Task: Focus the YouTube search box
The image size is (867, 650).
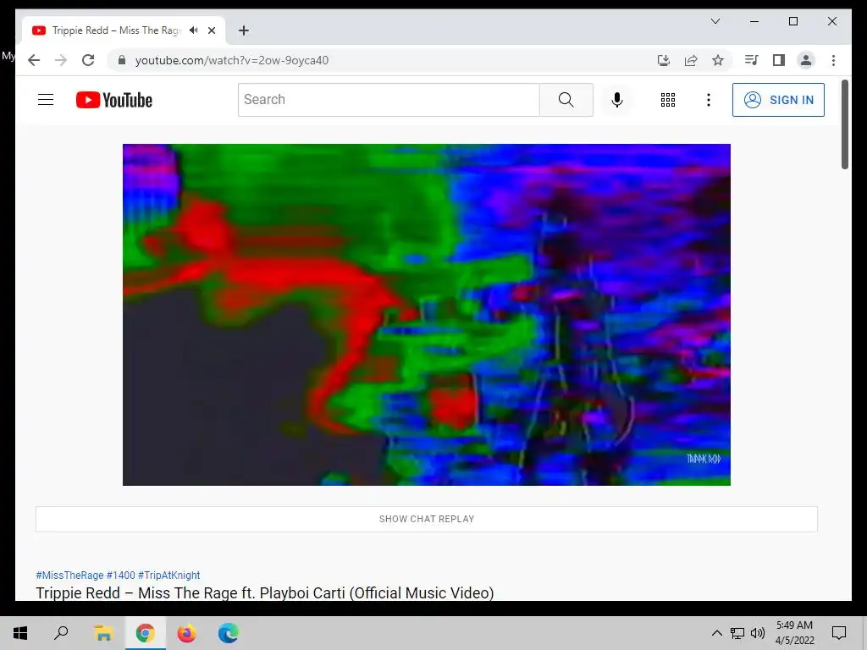Action: click(389, 100)
